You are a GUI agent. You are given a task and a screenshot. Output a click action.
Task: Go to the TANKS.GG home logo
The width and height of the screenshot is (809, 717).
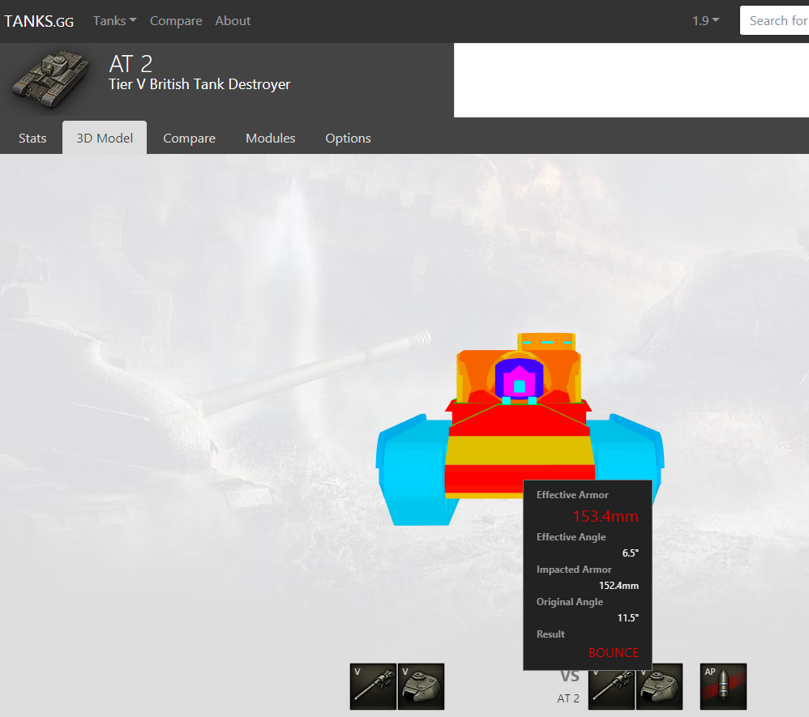pos(39,21)
